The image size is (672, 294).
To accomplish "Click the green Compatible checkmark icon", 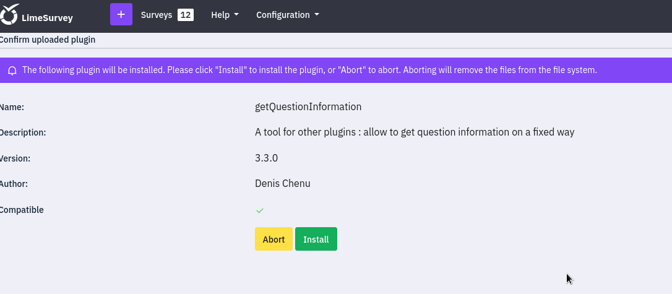I will point(260,210).
